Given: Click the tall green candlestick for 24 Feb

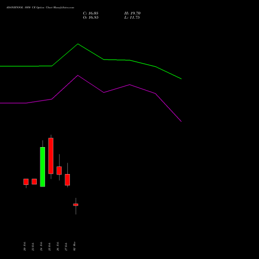Looking at the screenshot, I should (42, 167).
